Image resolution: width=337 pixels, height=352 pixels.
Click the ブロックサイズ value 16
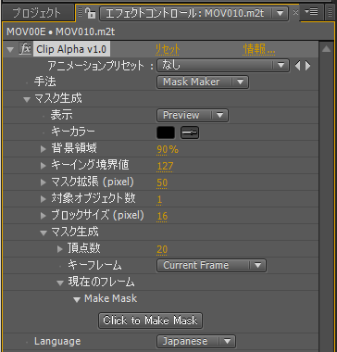[x=162, y=217]
